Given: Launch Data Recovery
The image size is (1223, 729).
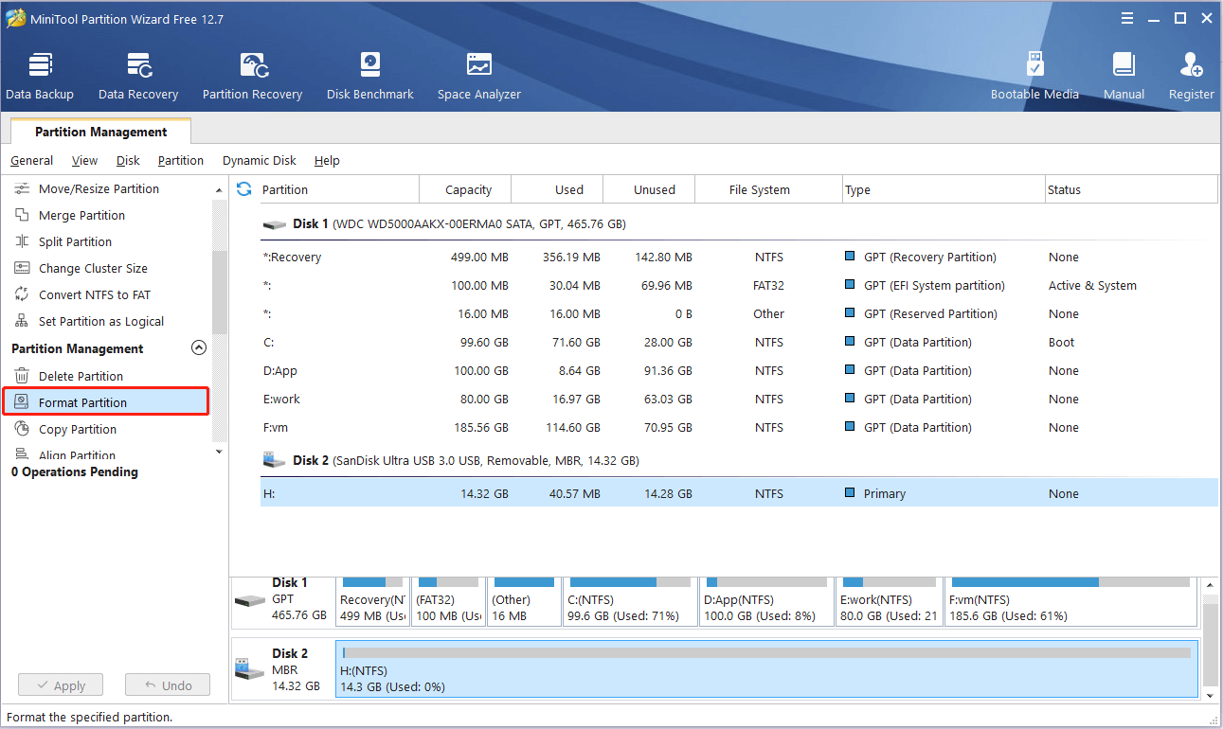Looking at the screenshot, I should pyautogui.click(x=138, y=76).
